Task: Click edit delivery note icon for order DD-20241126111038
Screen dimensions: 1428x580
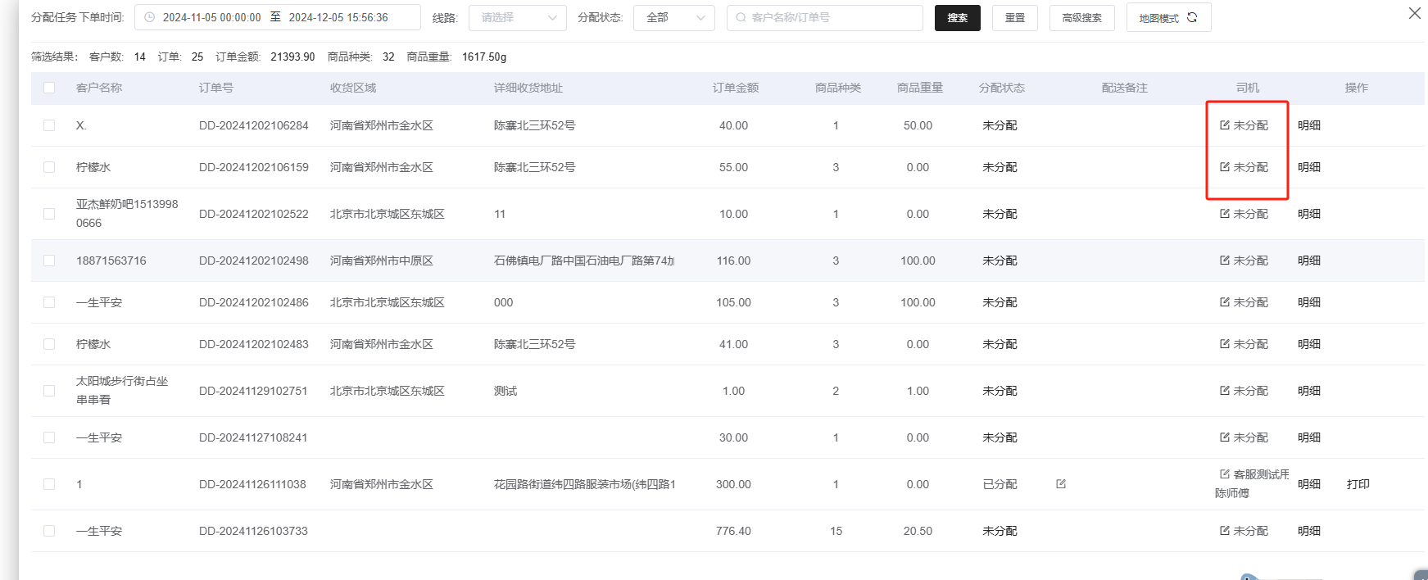Action: (1061, 484)
